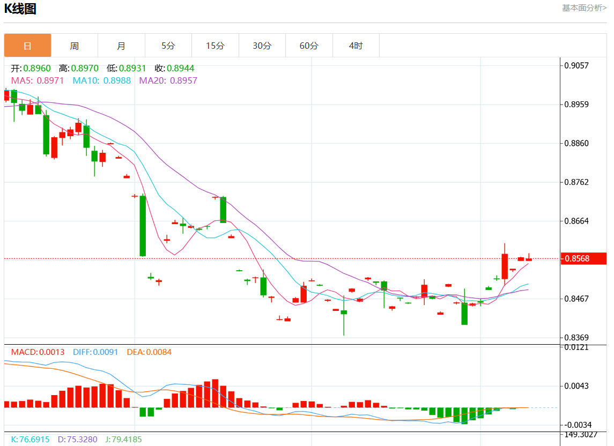The width and height of the screenshot is (614, 446).
Task: Click the 0.9057 price axis label
Action: tap(576, 65)
